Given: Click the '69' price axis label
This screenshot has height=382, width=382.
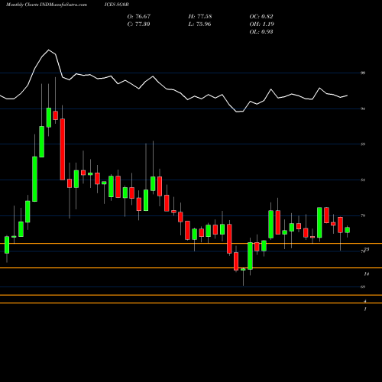Looking at the screenshot, I should tap(363, 286).
